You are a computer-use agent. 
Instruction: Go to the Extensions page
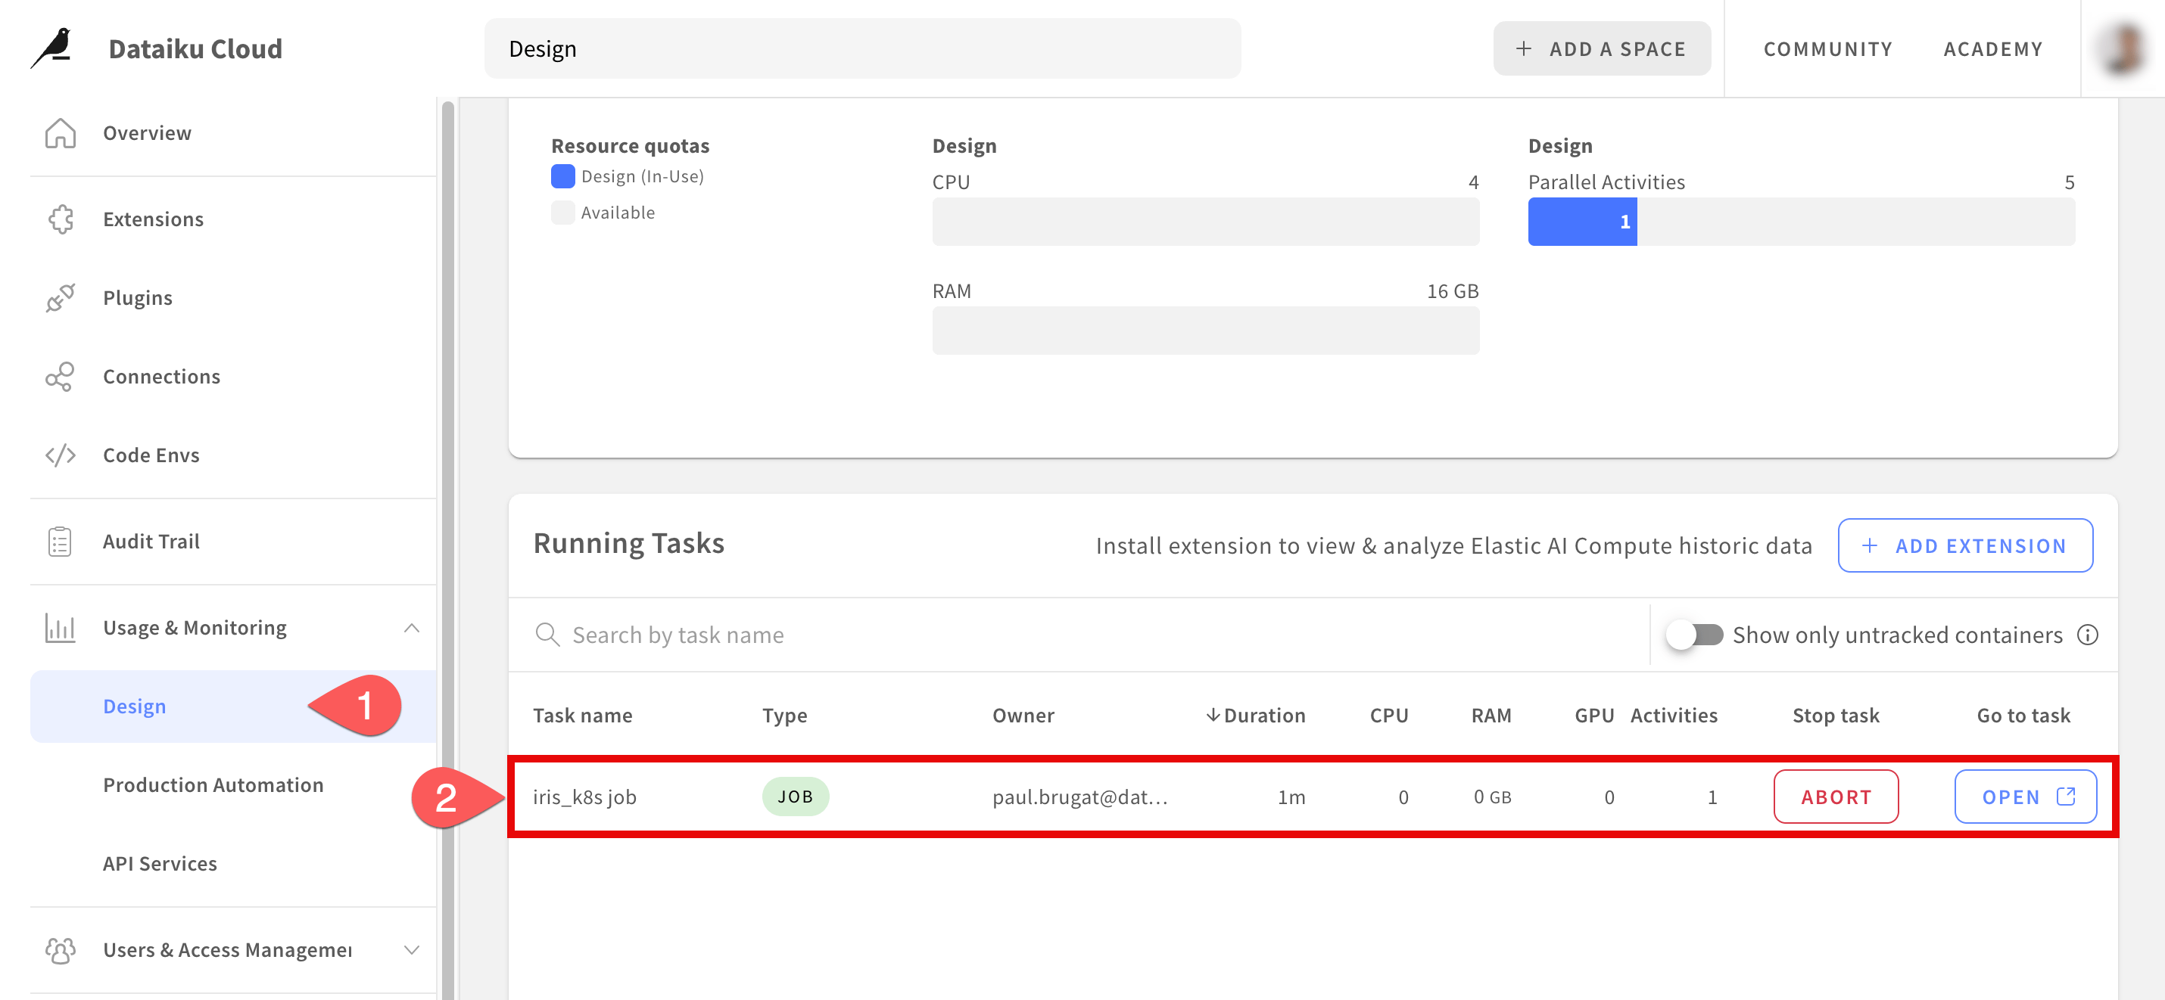[153, 219]
